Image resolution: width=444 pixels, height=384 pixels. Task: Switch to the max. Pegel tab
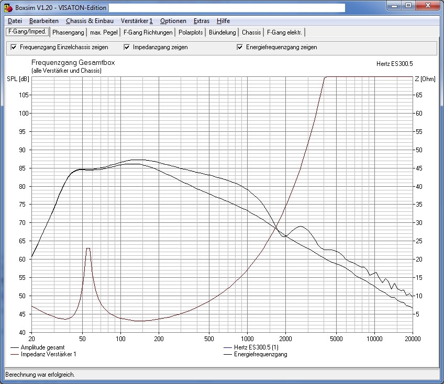click(x=104, y=32)
